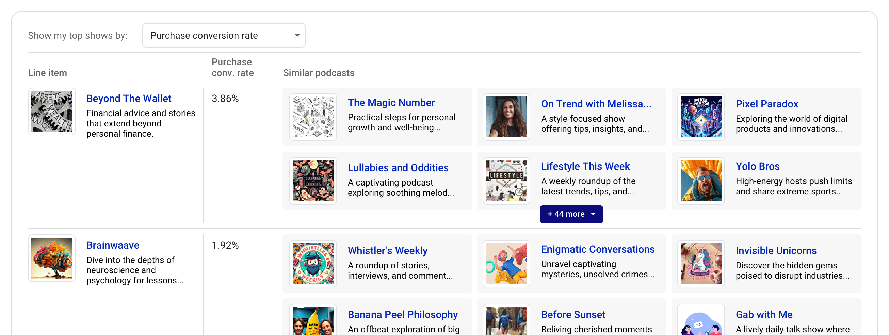The image size is (889, 335).
Task: Open Before Sunset podcast link
Action: pos(573,315)
